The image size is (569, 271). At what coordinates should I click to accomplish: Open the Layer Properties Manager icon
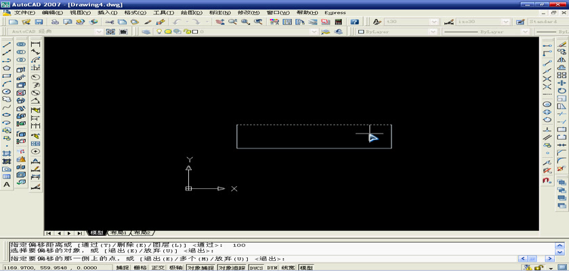(146, 32)
